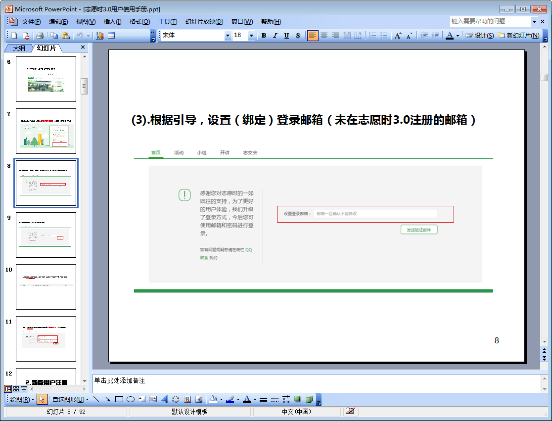This screenshot has width=552, height=421.
Task: Open the font name dropdown
Action: [x=228, y=36]
